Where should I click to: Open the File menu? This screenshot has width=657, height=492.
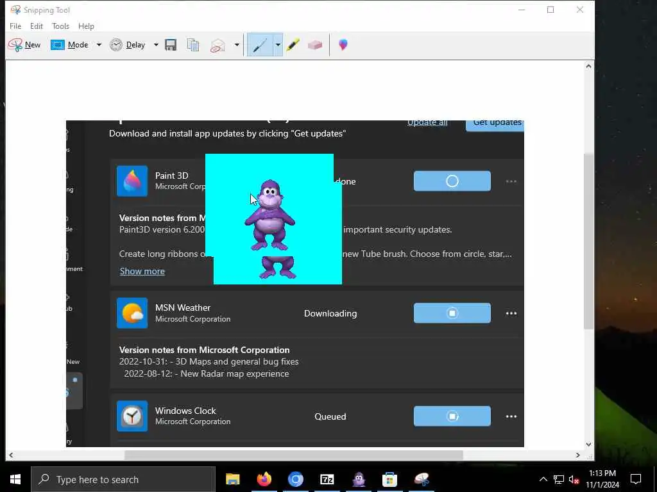(x=15, y=26)
